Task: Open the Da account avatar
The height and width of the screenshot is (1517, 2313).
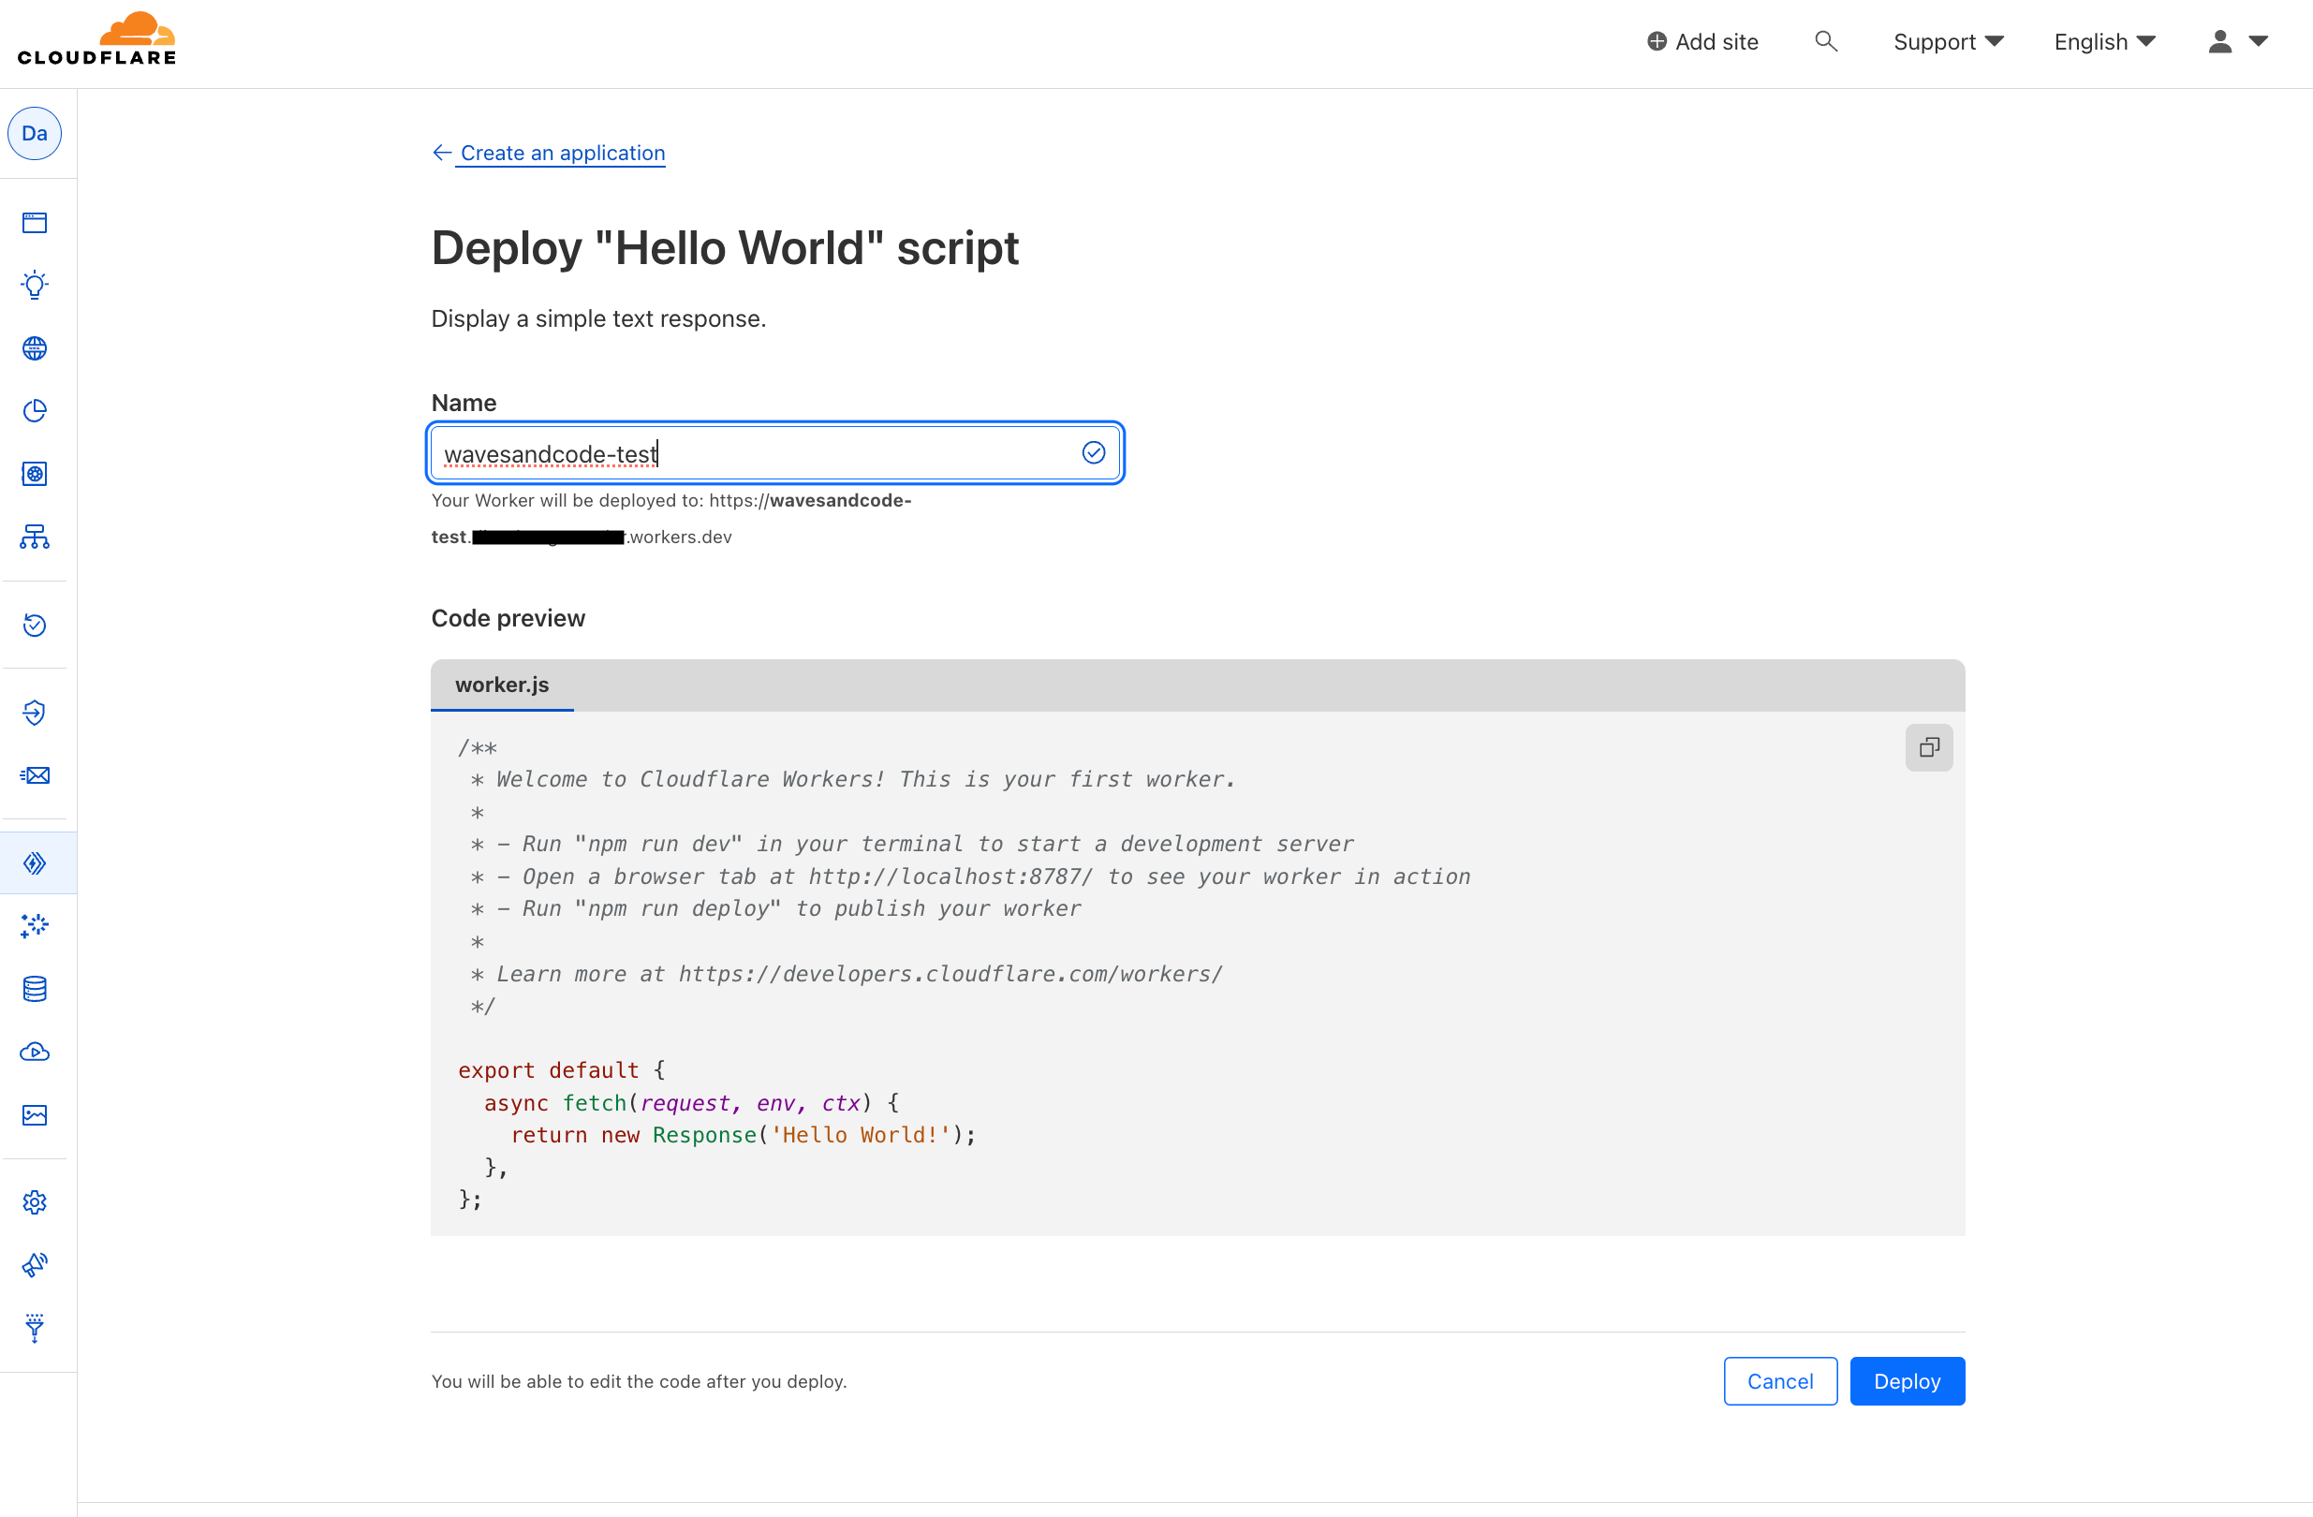Action: pyautogui.click(x=35, y=133)
